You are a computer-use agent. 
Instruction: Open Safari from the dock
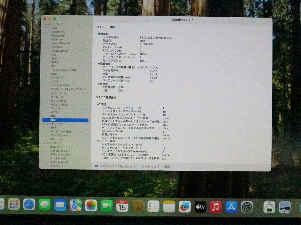click(x=29, y=204)
